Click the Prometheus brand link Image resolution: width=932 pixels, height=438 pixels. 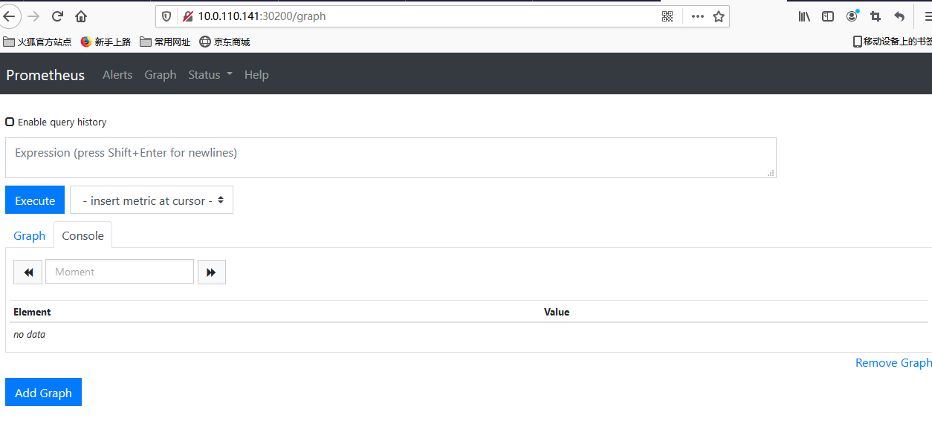tap(45, 75)
